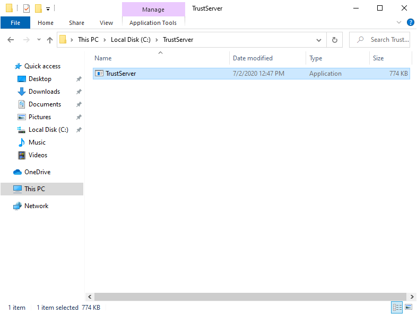This screenshot has height=314, width=417.
Task: Click the pin icon next to Downloads
Action: pos(79,92)
